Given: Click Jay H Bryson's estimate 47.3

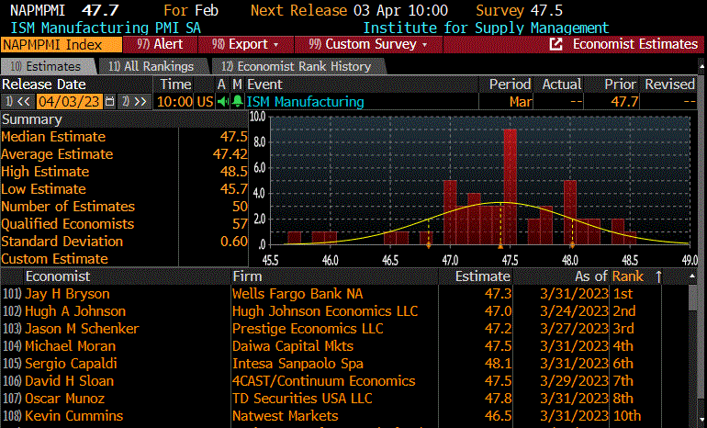Looking at the screenshot, I should (498, 294).
